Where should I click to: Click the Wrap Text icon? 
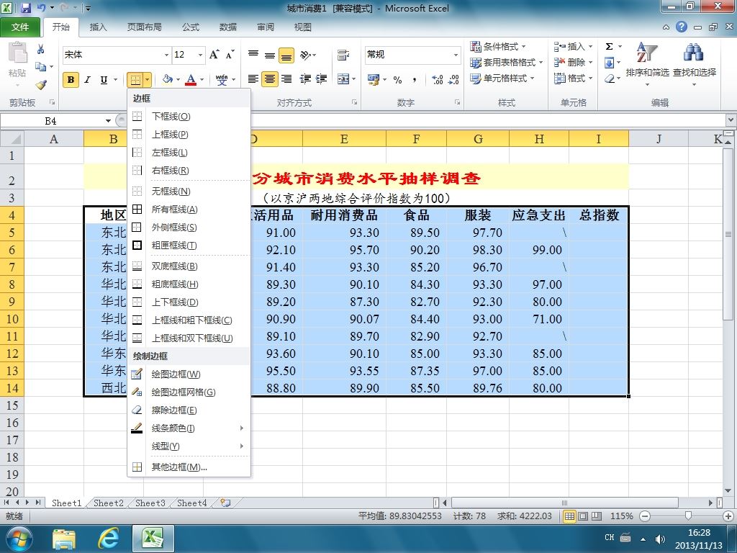click(343, 55)
